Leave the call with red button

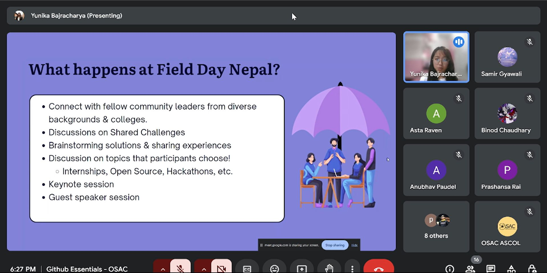tap(379, 268)
